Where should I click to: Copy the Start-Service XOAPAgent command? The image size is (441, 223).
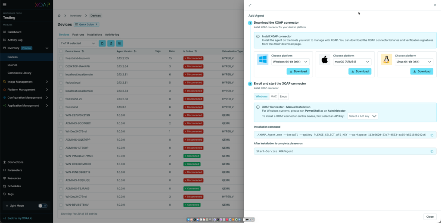(x=432, y=151)
